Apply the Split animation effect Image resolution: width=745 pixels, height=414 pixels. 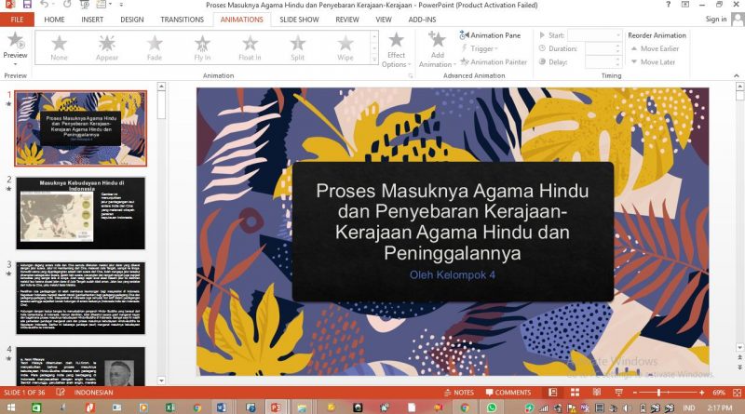coord(298,47)
